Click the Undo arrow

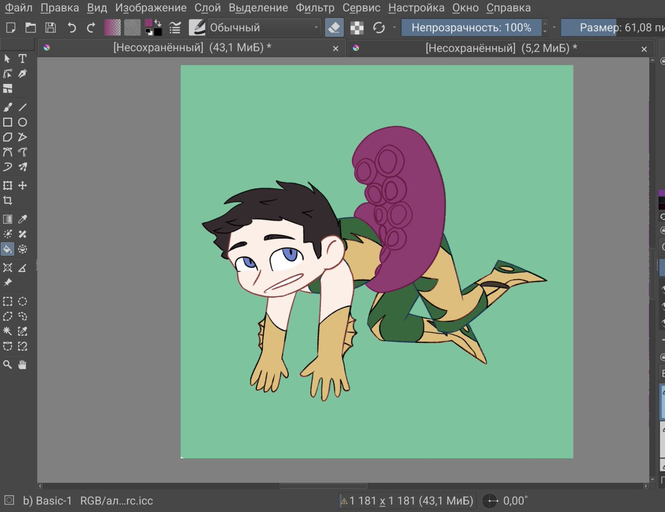click(x=71, y=27)
